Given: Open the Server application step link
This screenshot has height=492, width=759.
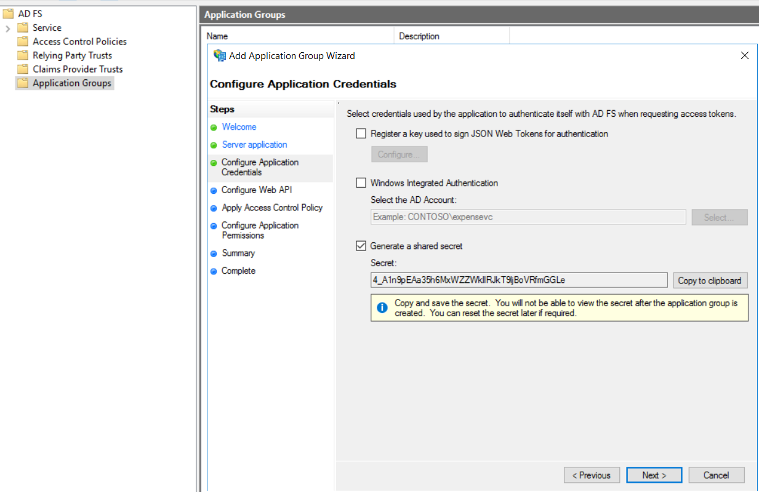Looking at the screenshot, I should (254, 145).
